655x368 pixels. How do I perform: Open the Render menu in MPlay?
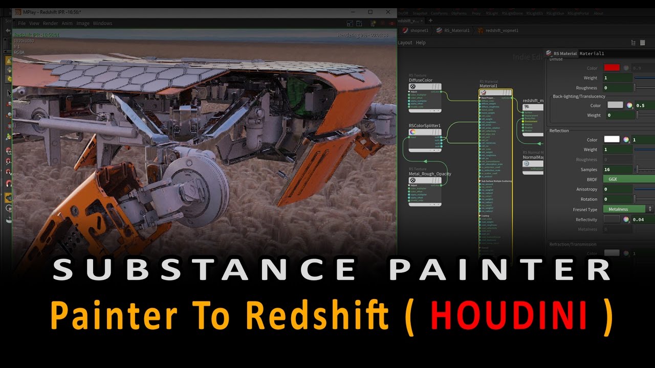tap(51, 23)
